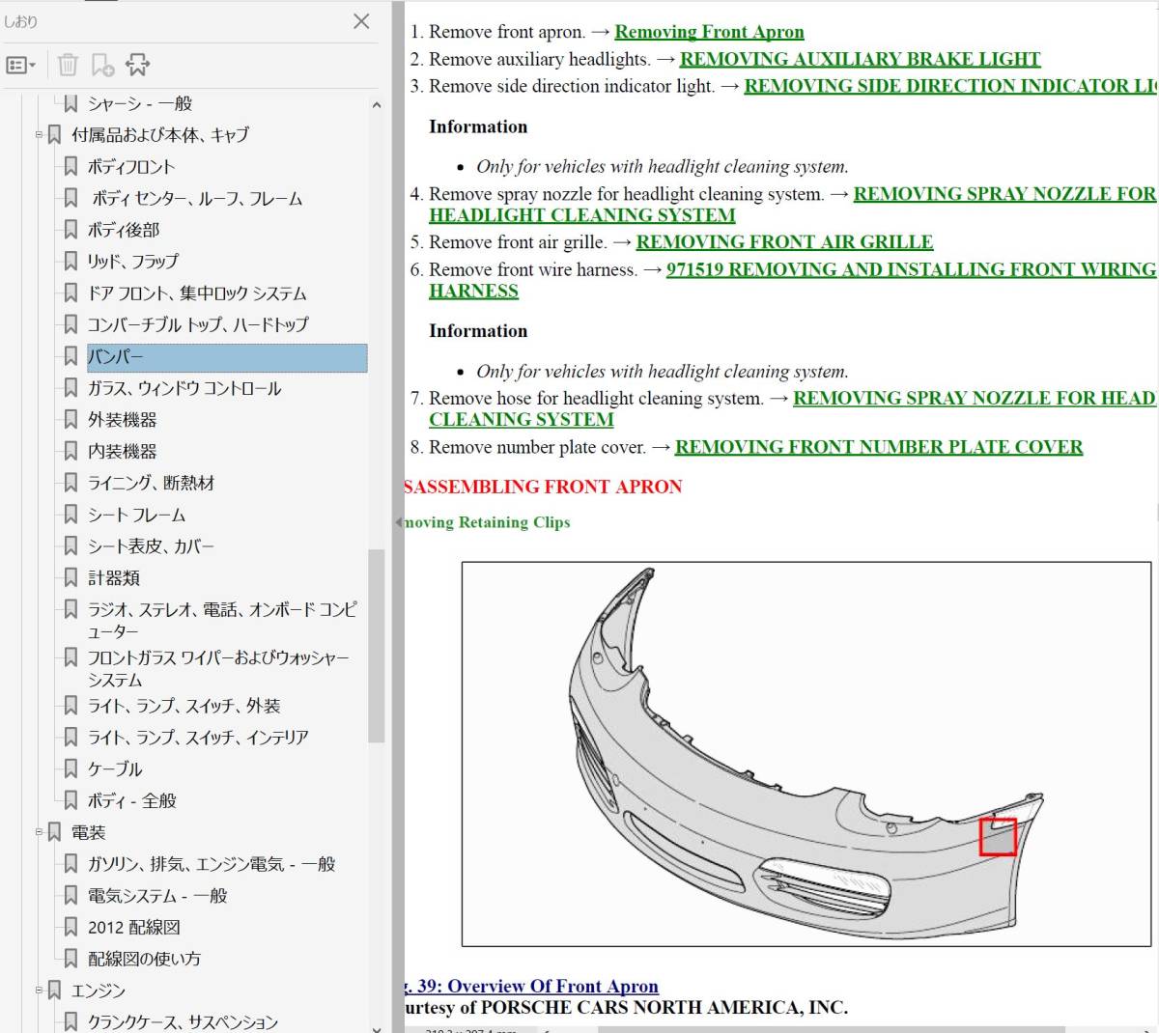The image size is (1159, 1033).
Task: Click the bookmark icon beside シート フレーム
Action: pyautogui.click(x=71, y=515)
